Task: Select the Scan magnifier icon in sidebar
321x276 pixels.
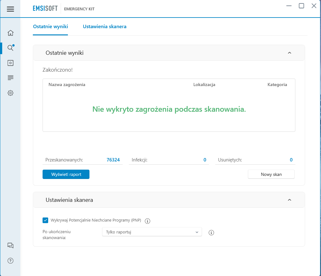Action: coord(10,48)
